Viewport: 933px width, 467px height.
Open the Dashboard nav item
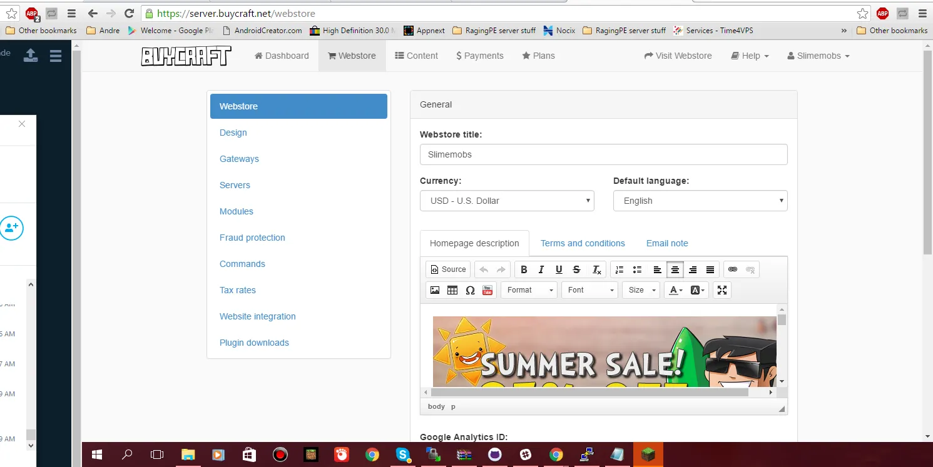[x=282, y=56]
